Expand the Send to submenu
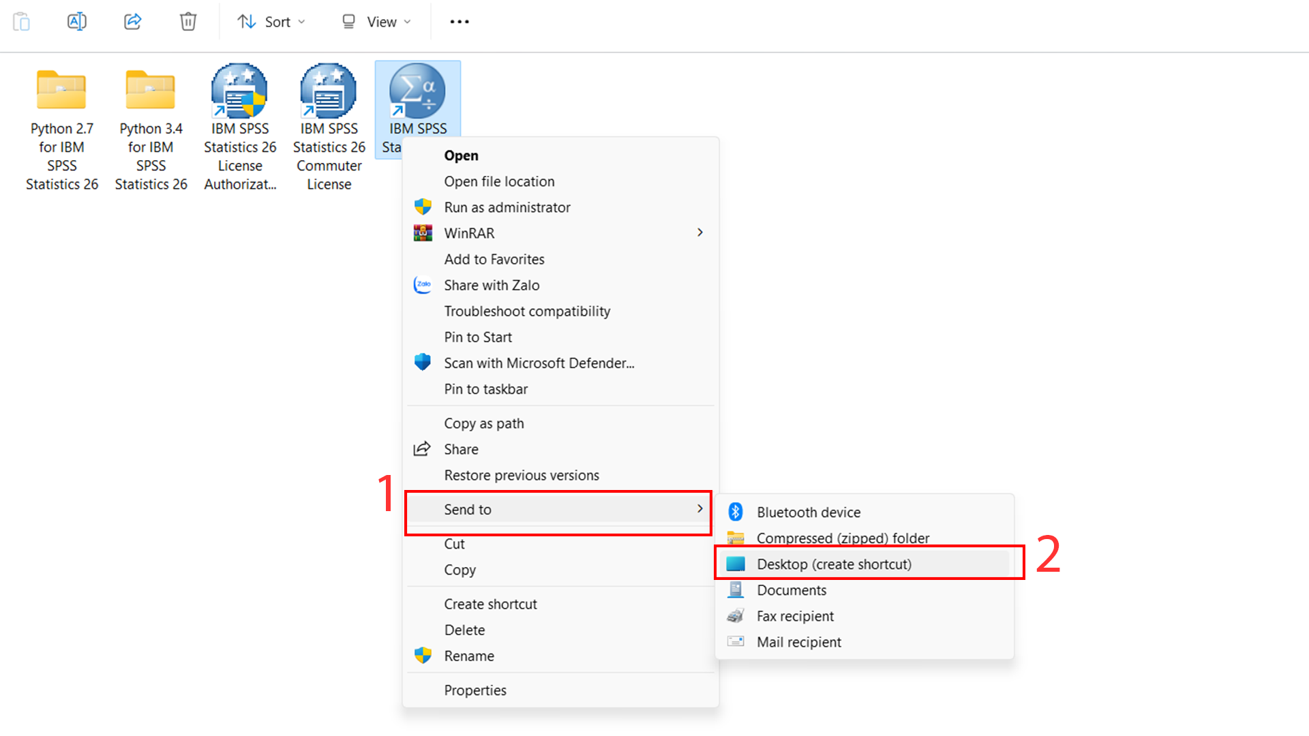The width and height of the screenshot is (1309, 736). [x=560, y=509]
